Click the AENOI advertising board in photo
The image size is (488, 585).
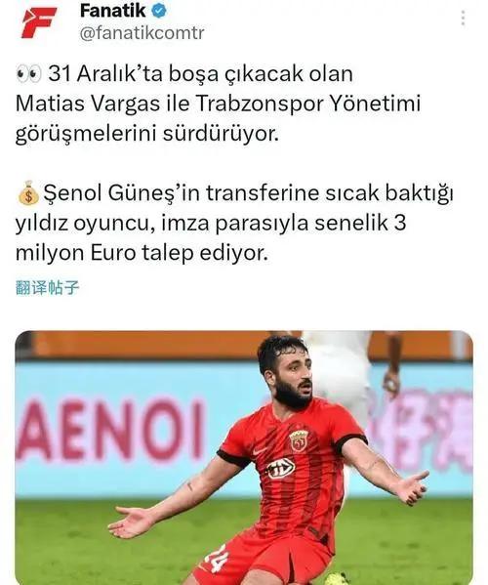coord(111,429)
